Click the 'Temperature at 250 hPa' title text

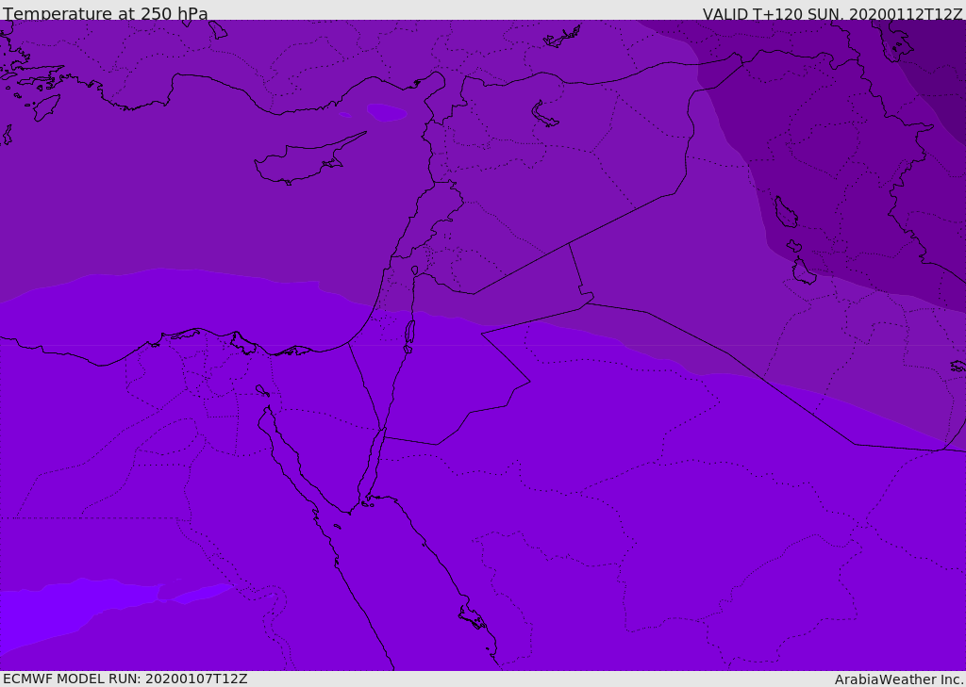(106, 13)
